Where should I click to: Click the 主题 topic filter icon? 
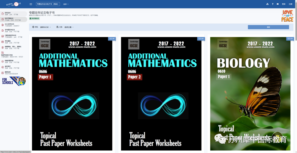pyautogui.click(x=57, y=27)
